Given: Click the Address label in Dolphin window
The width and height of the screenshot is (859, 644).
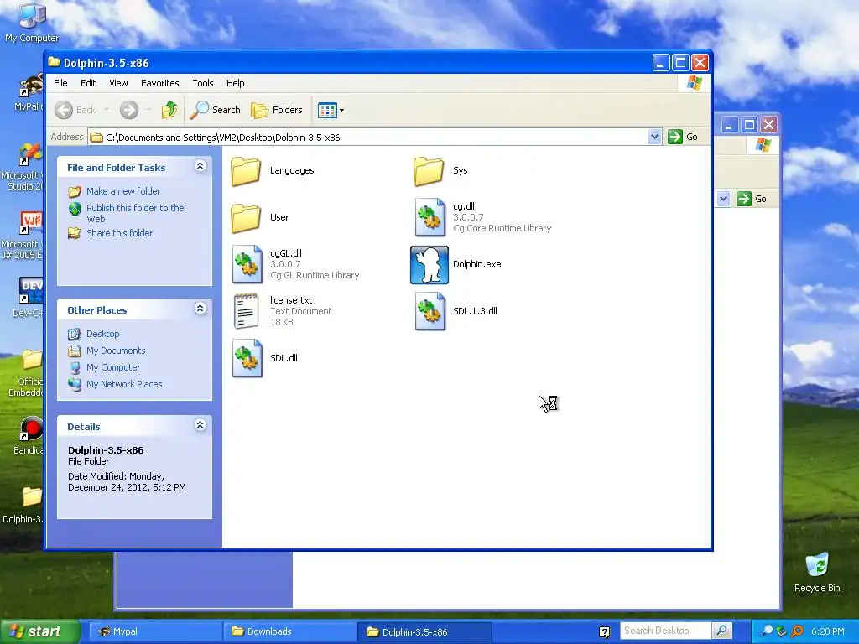Looking at the screenshot, I should tap(67, 137).
